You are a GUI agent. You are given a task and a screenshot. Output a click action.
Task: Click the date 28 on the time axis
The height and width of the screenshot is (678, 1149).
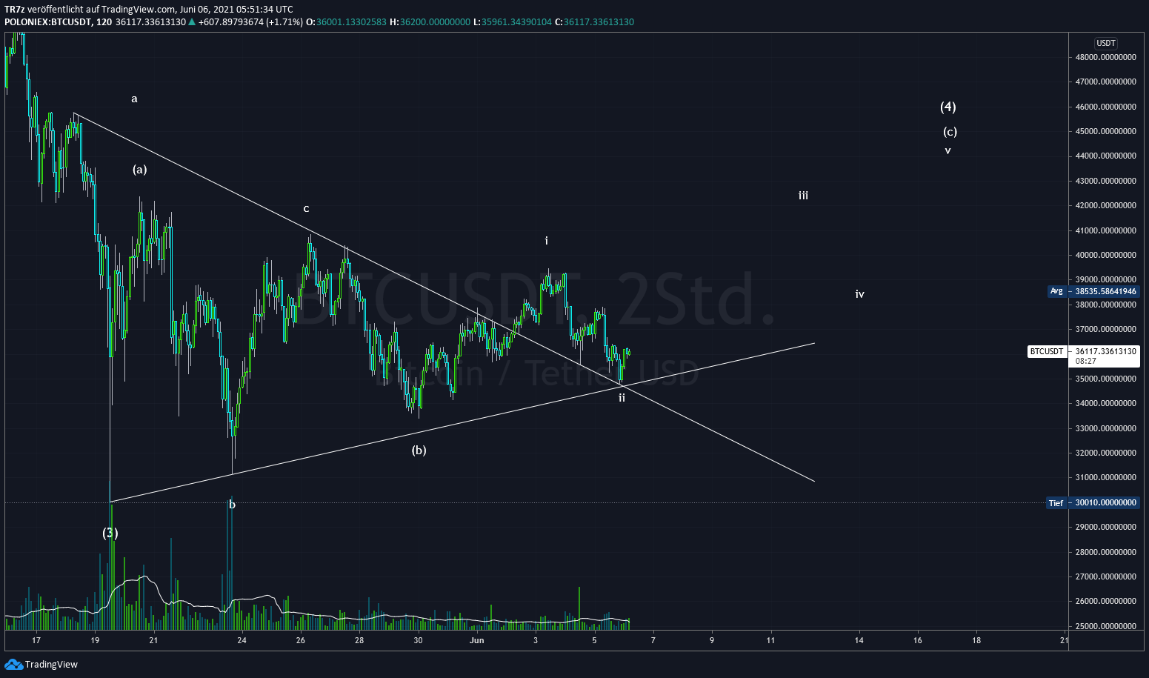359,640
